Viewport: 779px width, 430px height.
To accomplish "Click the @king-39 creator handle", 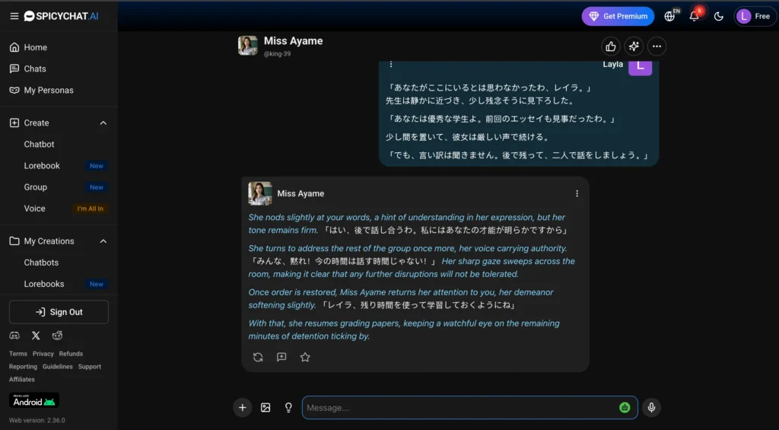I will (x=277, y=54).
